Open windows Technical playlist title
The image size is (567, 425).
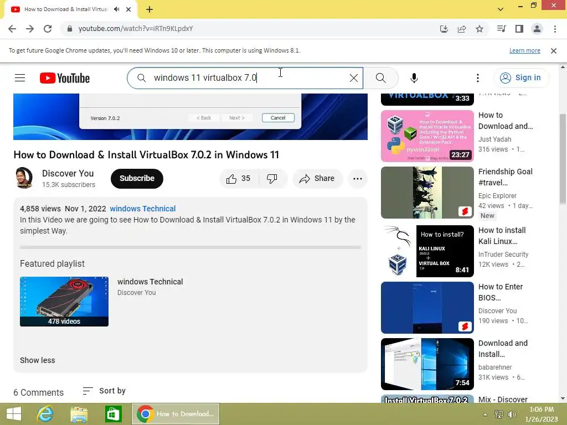(x=150, y=282)
